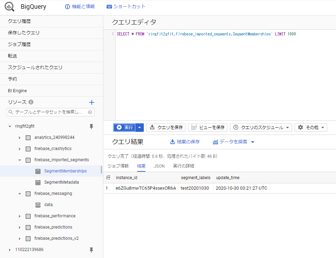Click the download icon on 結果の保存
Image resolution: width=336 pixels, height=258 pixels.
pos(173,142)
